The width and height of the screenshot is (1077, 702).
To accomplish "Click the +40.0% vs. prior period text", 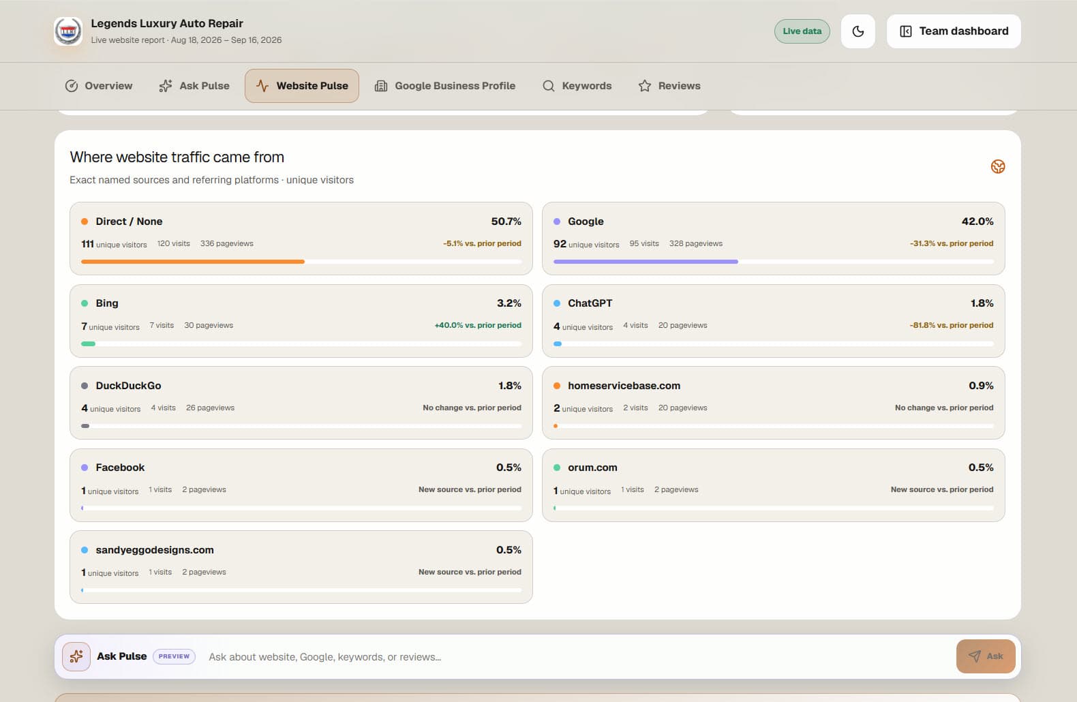I will coord(478,325).
